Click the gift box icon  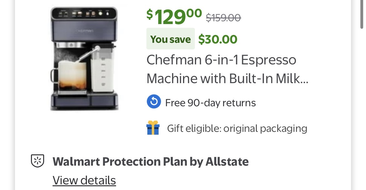(x=153, y=128)
